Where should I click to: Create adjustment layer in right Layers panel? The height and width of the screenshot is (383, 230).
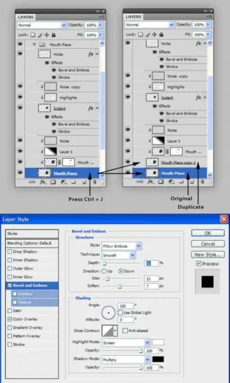pos(171,181)
